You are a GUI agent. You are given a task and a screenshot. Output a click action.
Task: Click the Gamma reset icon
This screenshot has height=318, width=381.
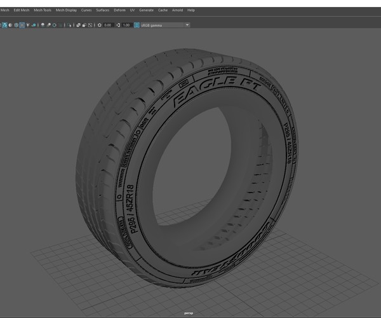pos(118,25)
